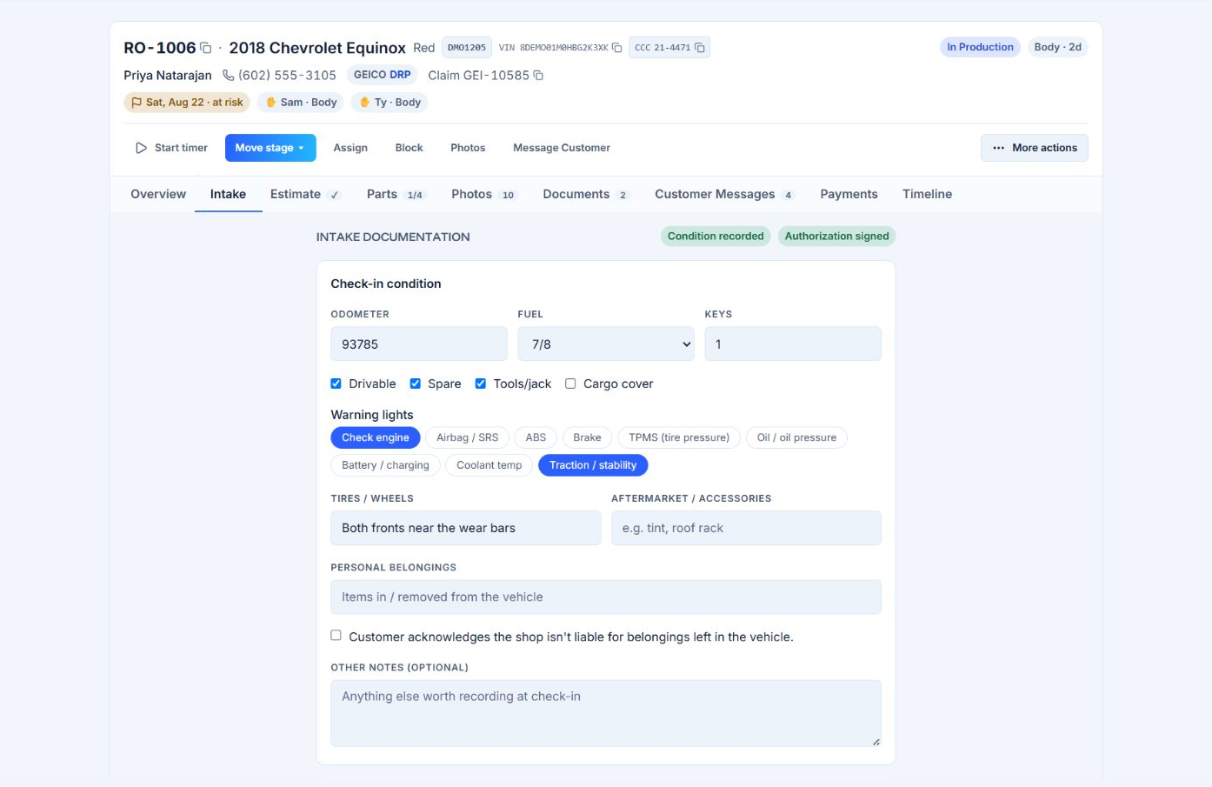The image size is (1212, 787).
Task: Click the phone icon beside (602) 555-3105
Action: [228, 76]
